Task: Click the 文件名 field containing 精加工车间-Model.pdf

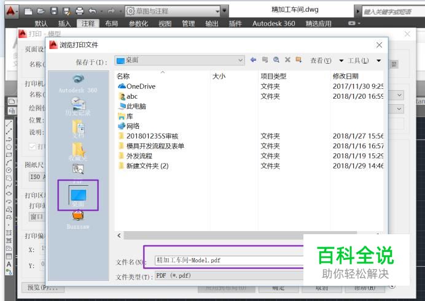Action: [229, 260]
